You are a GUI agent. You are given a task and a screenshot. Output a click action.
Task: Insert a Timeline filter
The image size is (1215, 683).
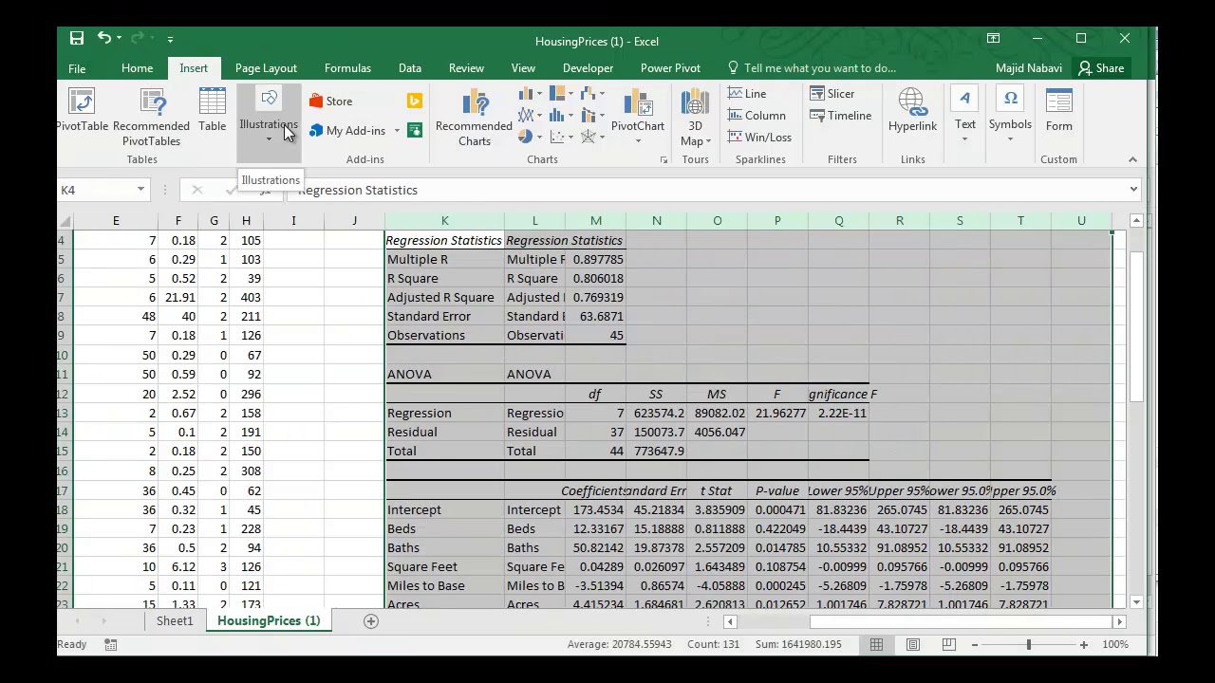pyautogui.click(x=840, y=116)
